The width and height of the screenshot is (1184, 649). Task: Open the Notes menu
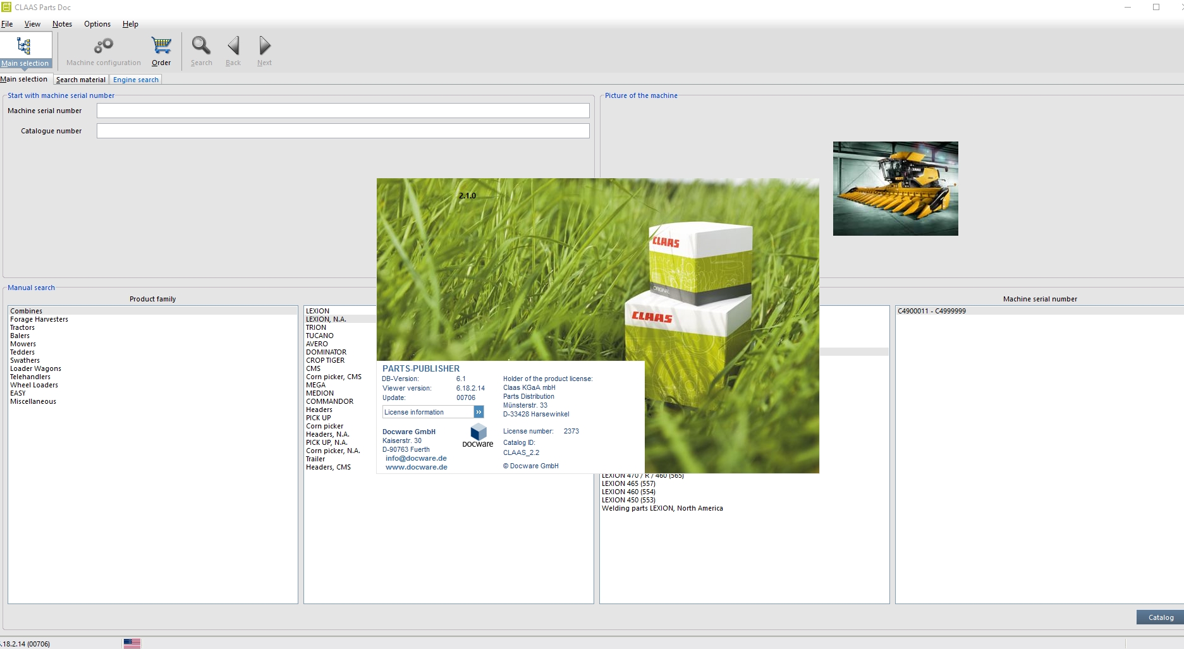pyautogui.click(x=62, y=24)
